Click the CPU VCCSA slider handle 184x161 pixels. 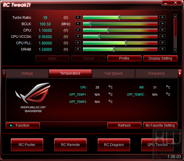[x=99, y=36]
